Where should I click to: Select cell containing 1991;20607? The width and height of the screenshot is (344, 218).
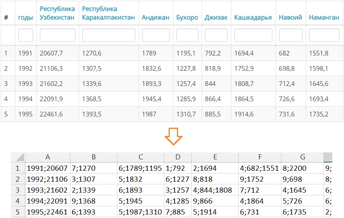(48, 168)
